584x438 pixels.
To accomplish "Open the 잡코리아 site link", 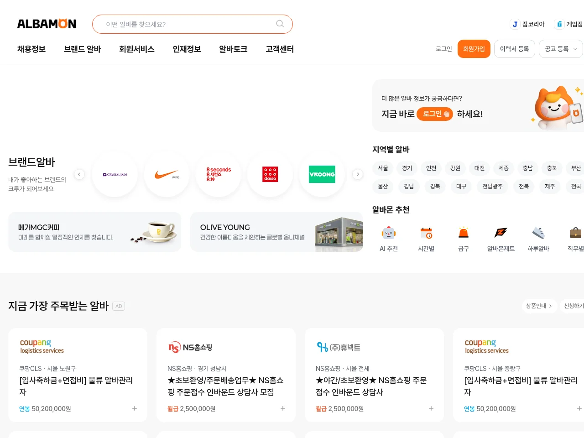I will point(527,24).
